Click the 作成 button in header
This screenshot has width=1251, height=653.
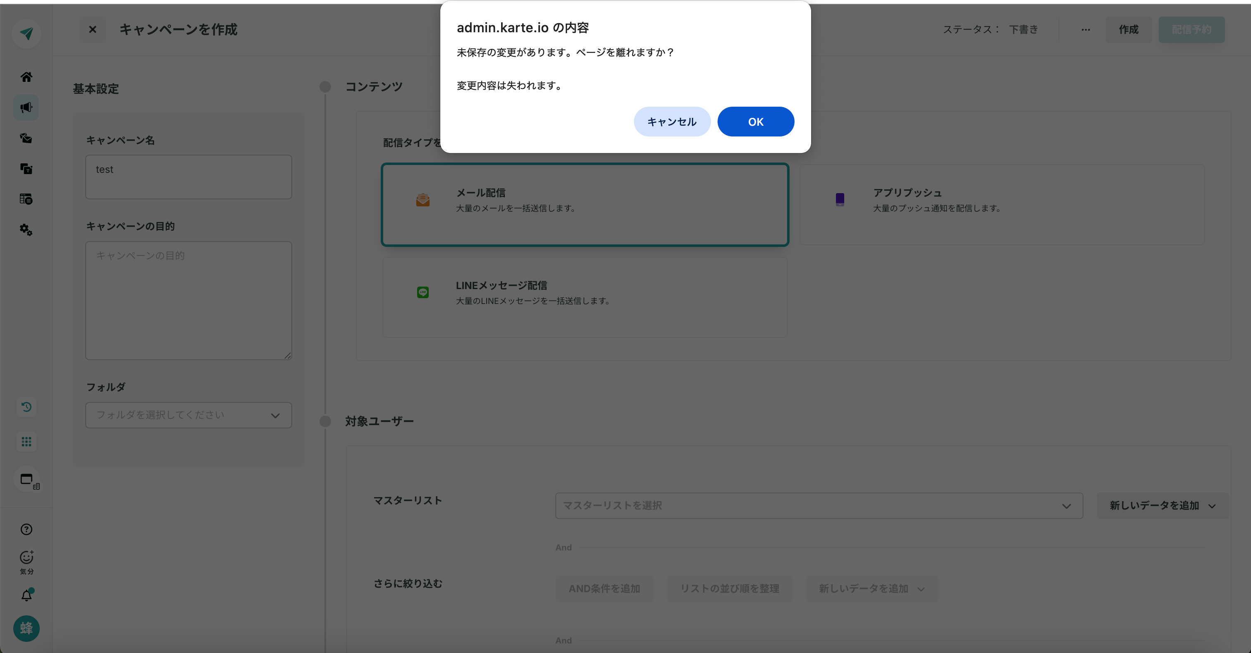coord(1128,30)
